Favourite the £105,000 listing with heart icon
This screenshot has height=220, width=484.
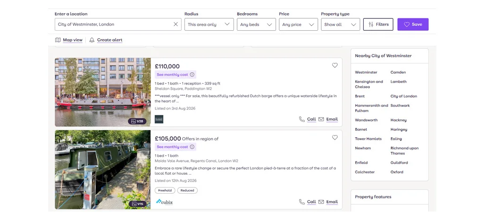pos(334,137)
